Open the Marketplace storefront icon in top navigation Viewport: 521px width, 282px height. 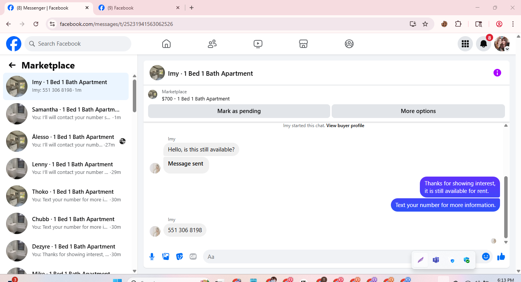(303, 44)
